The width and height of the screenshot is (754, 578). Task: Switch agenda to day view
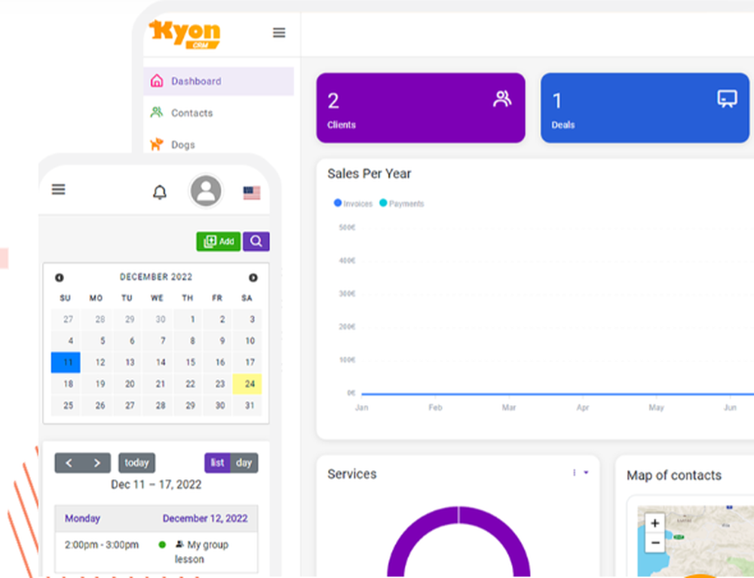tap(244, 463)
